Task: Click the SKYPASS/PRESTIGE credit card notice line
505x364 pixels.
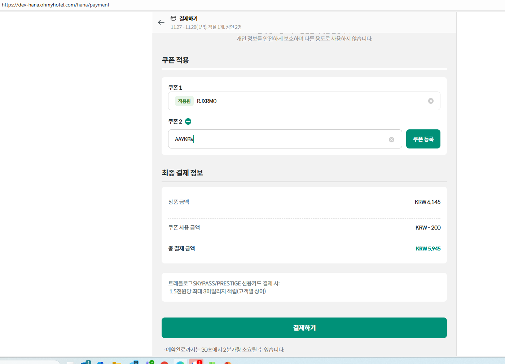Action: coord(224,283)
